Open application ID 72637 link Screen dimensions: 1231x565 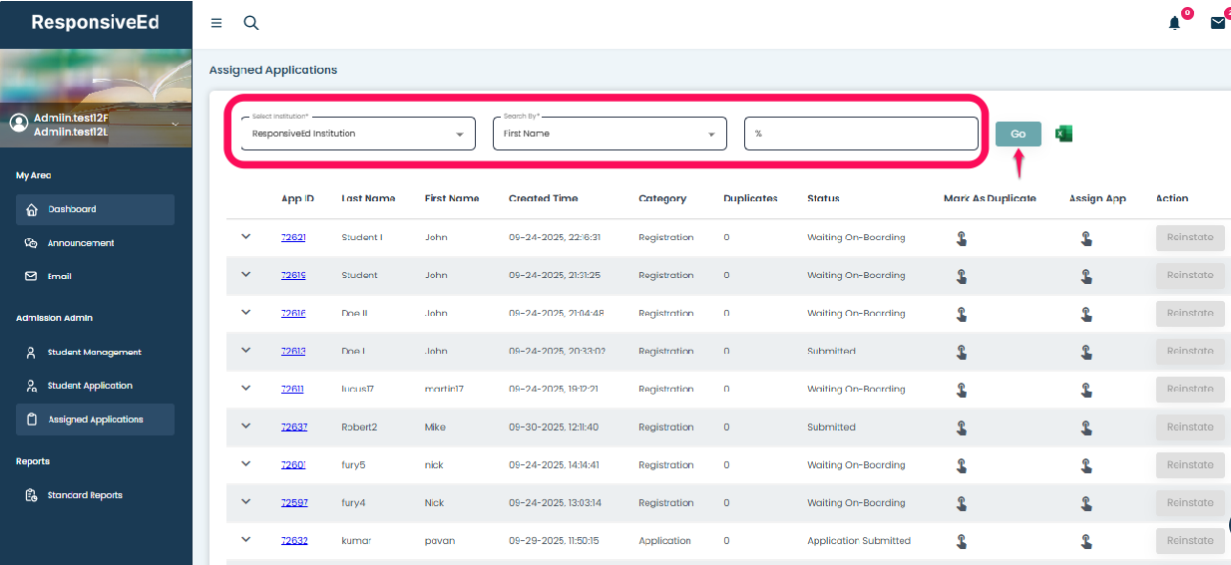coord(293,427)
